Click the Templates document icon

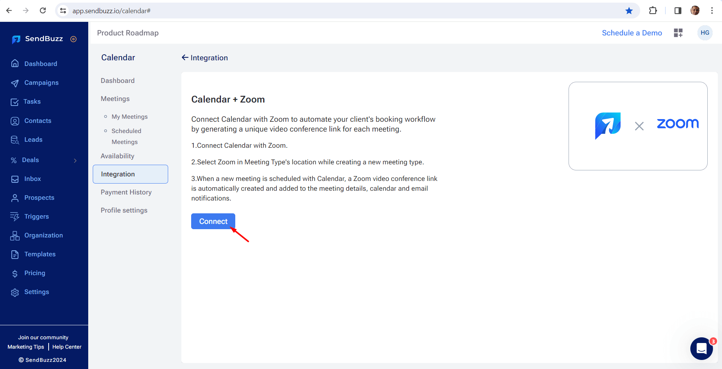[x=15, y=254]
